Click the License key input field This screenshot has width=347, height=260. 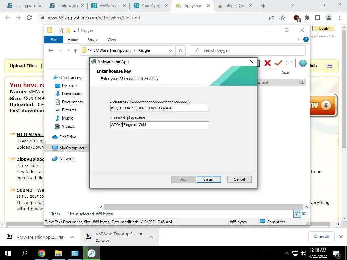(159, 108)
